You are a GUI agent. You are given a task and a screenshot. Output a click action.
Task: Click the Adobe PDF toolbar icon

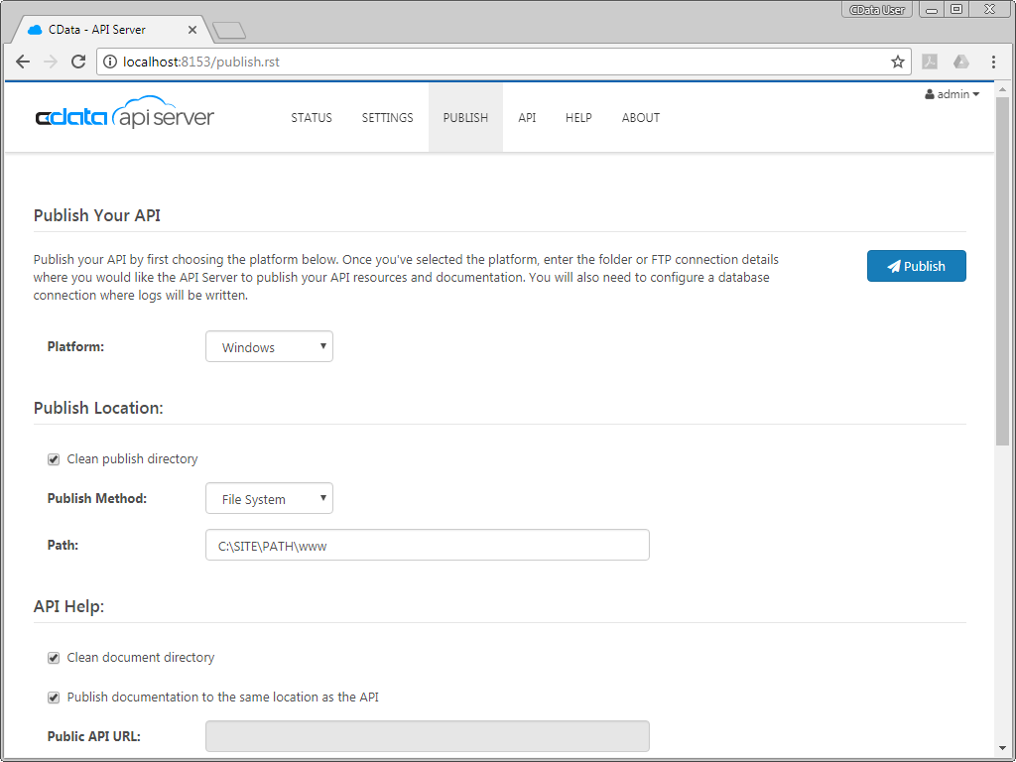930,61
